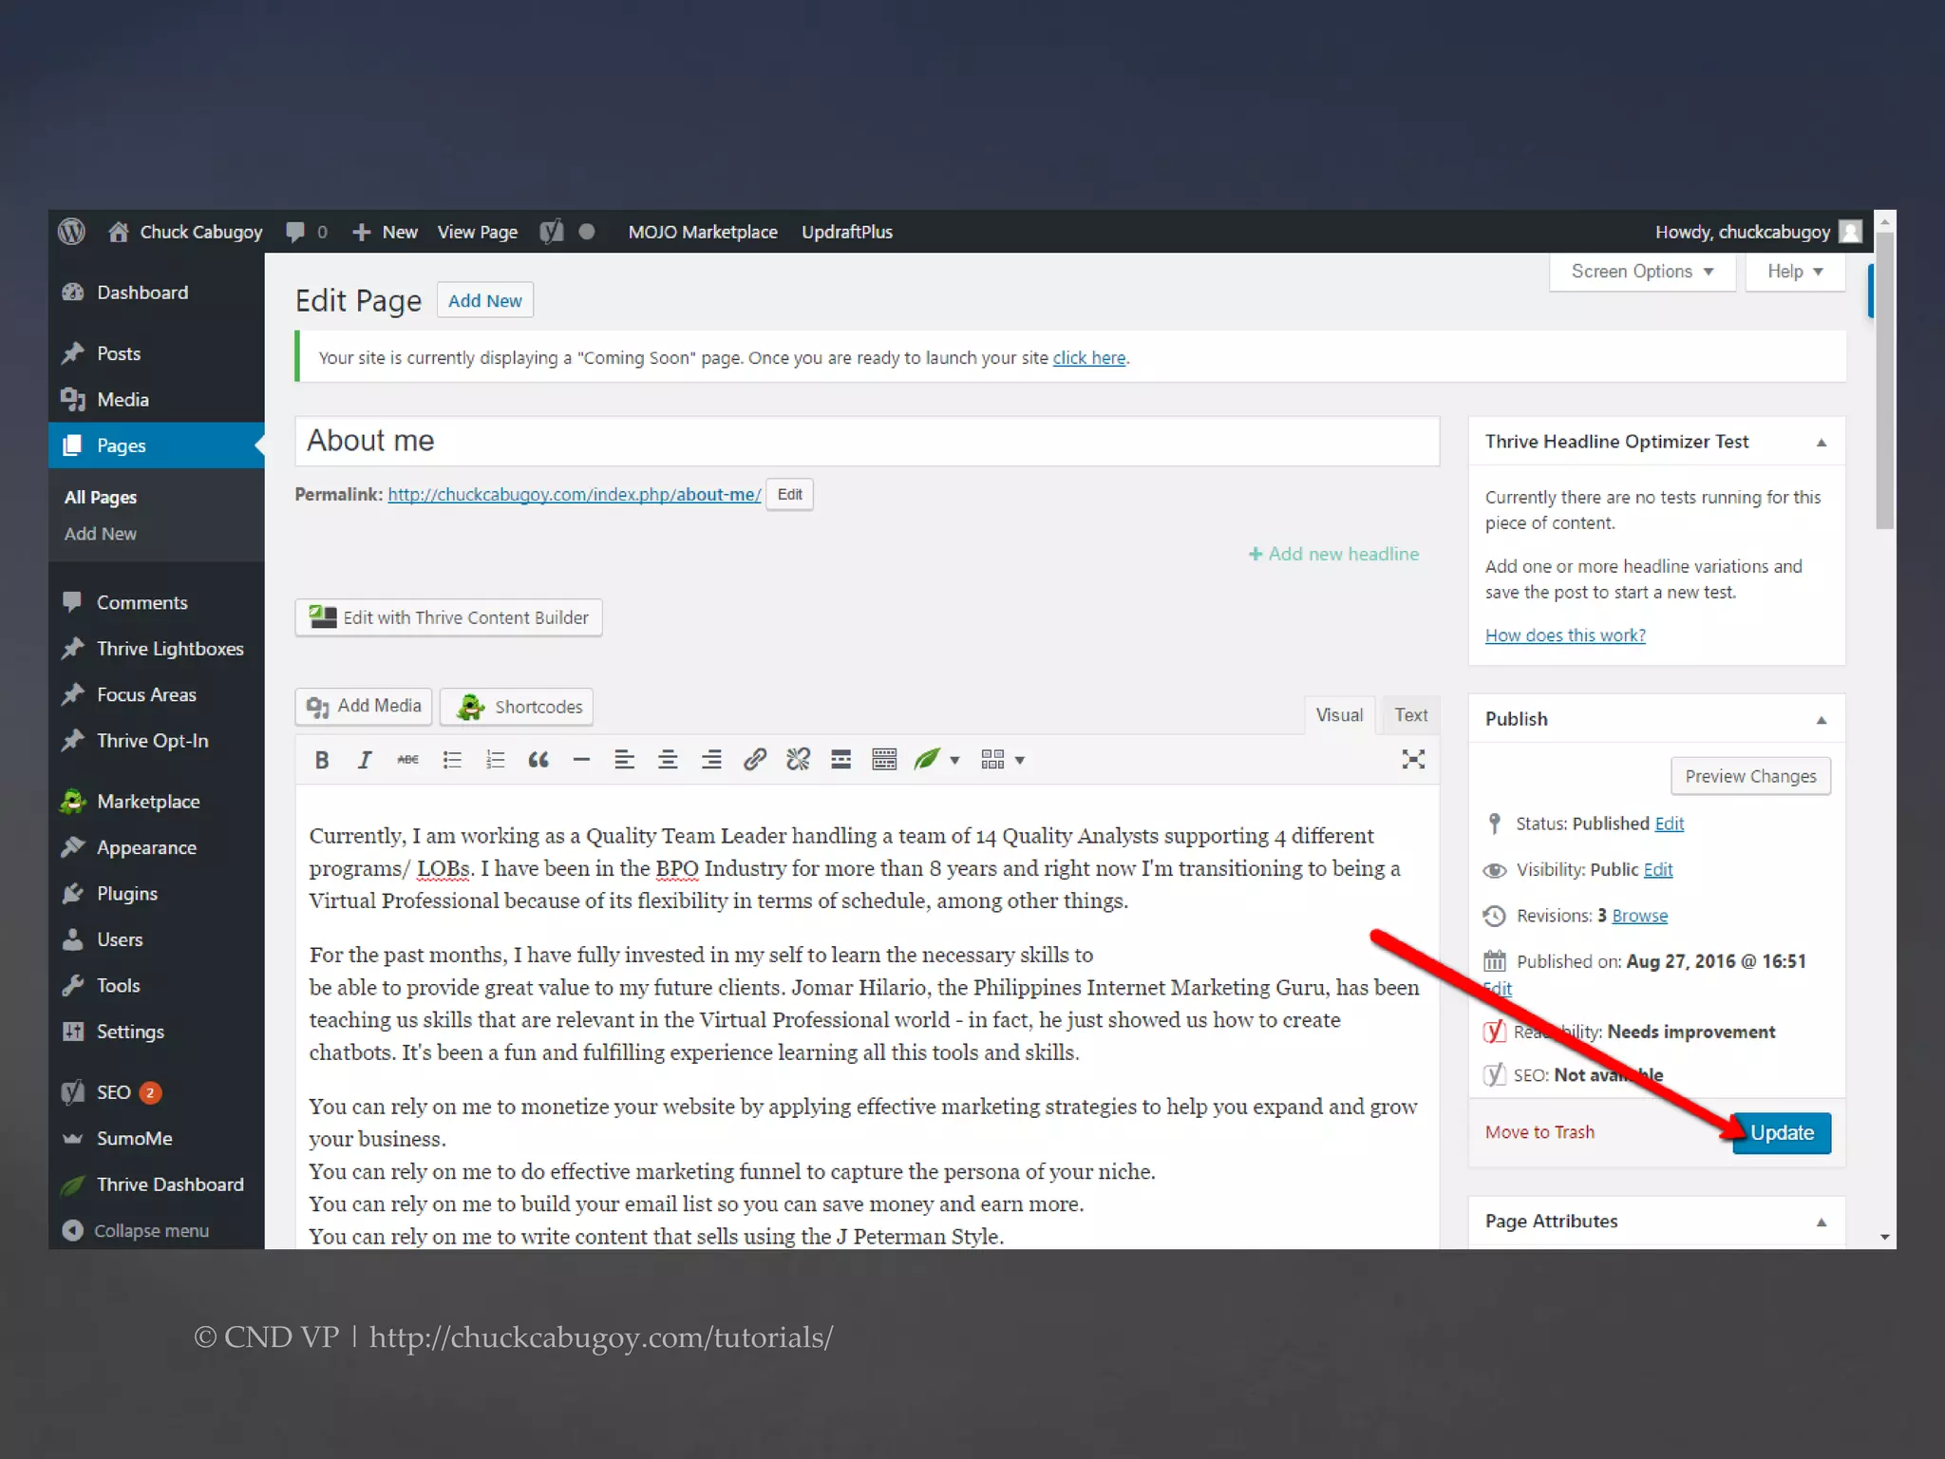Insert a blockquote

click(x=538, y=760)
